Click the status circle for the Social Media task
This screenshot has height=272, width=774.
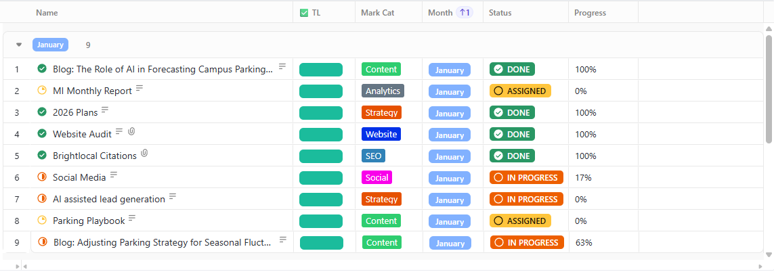(x=42, y=177)
